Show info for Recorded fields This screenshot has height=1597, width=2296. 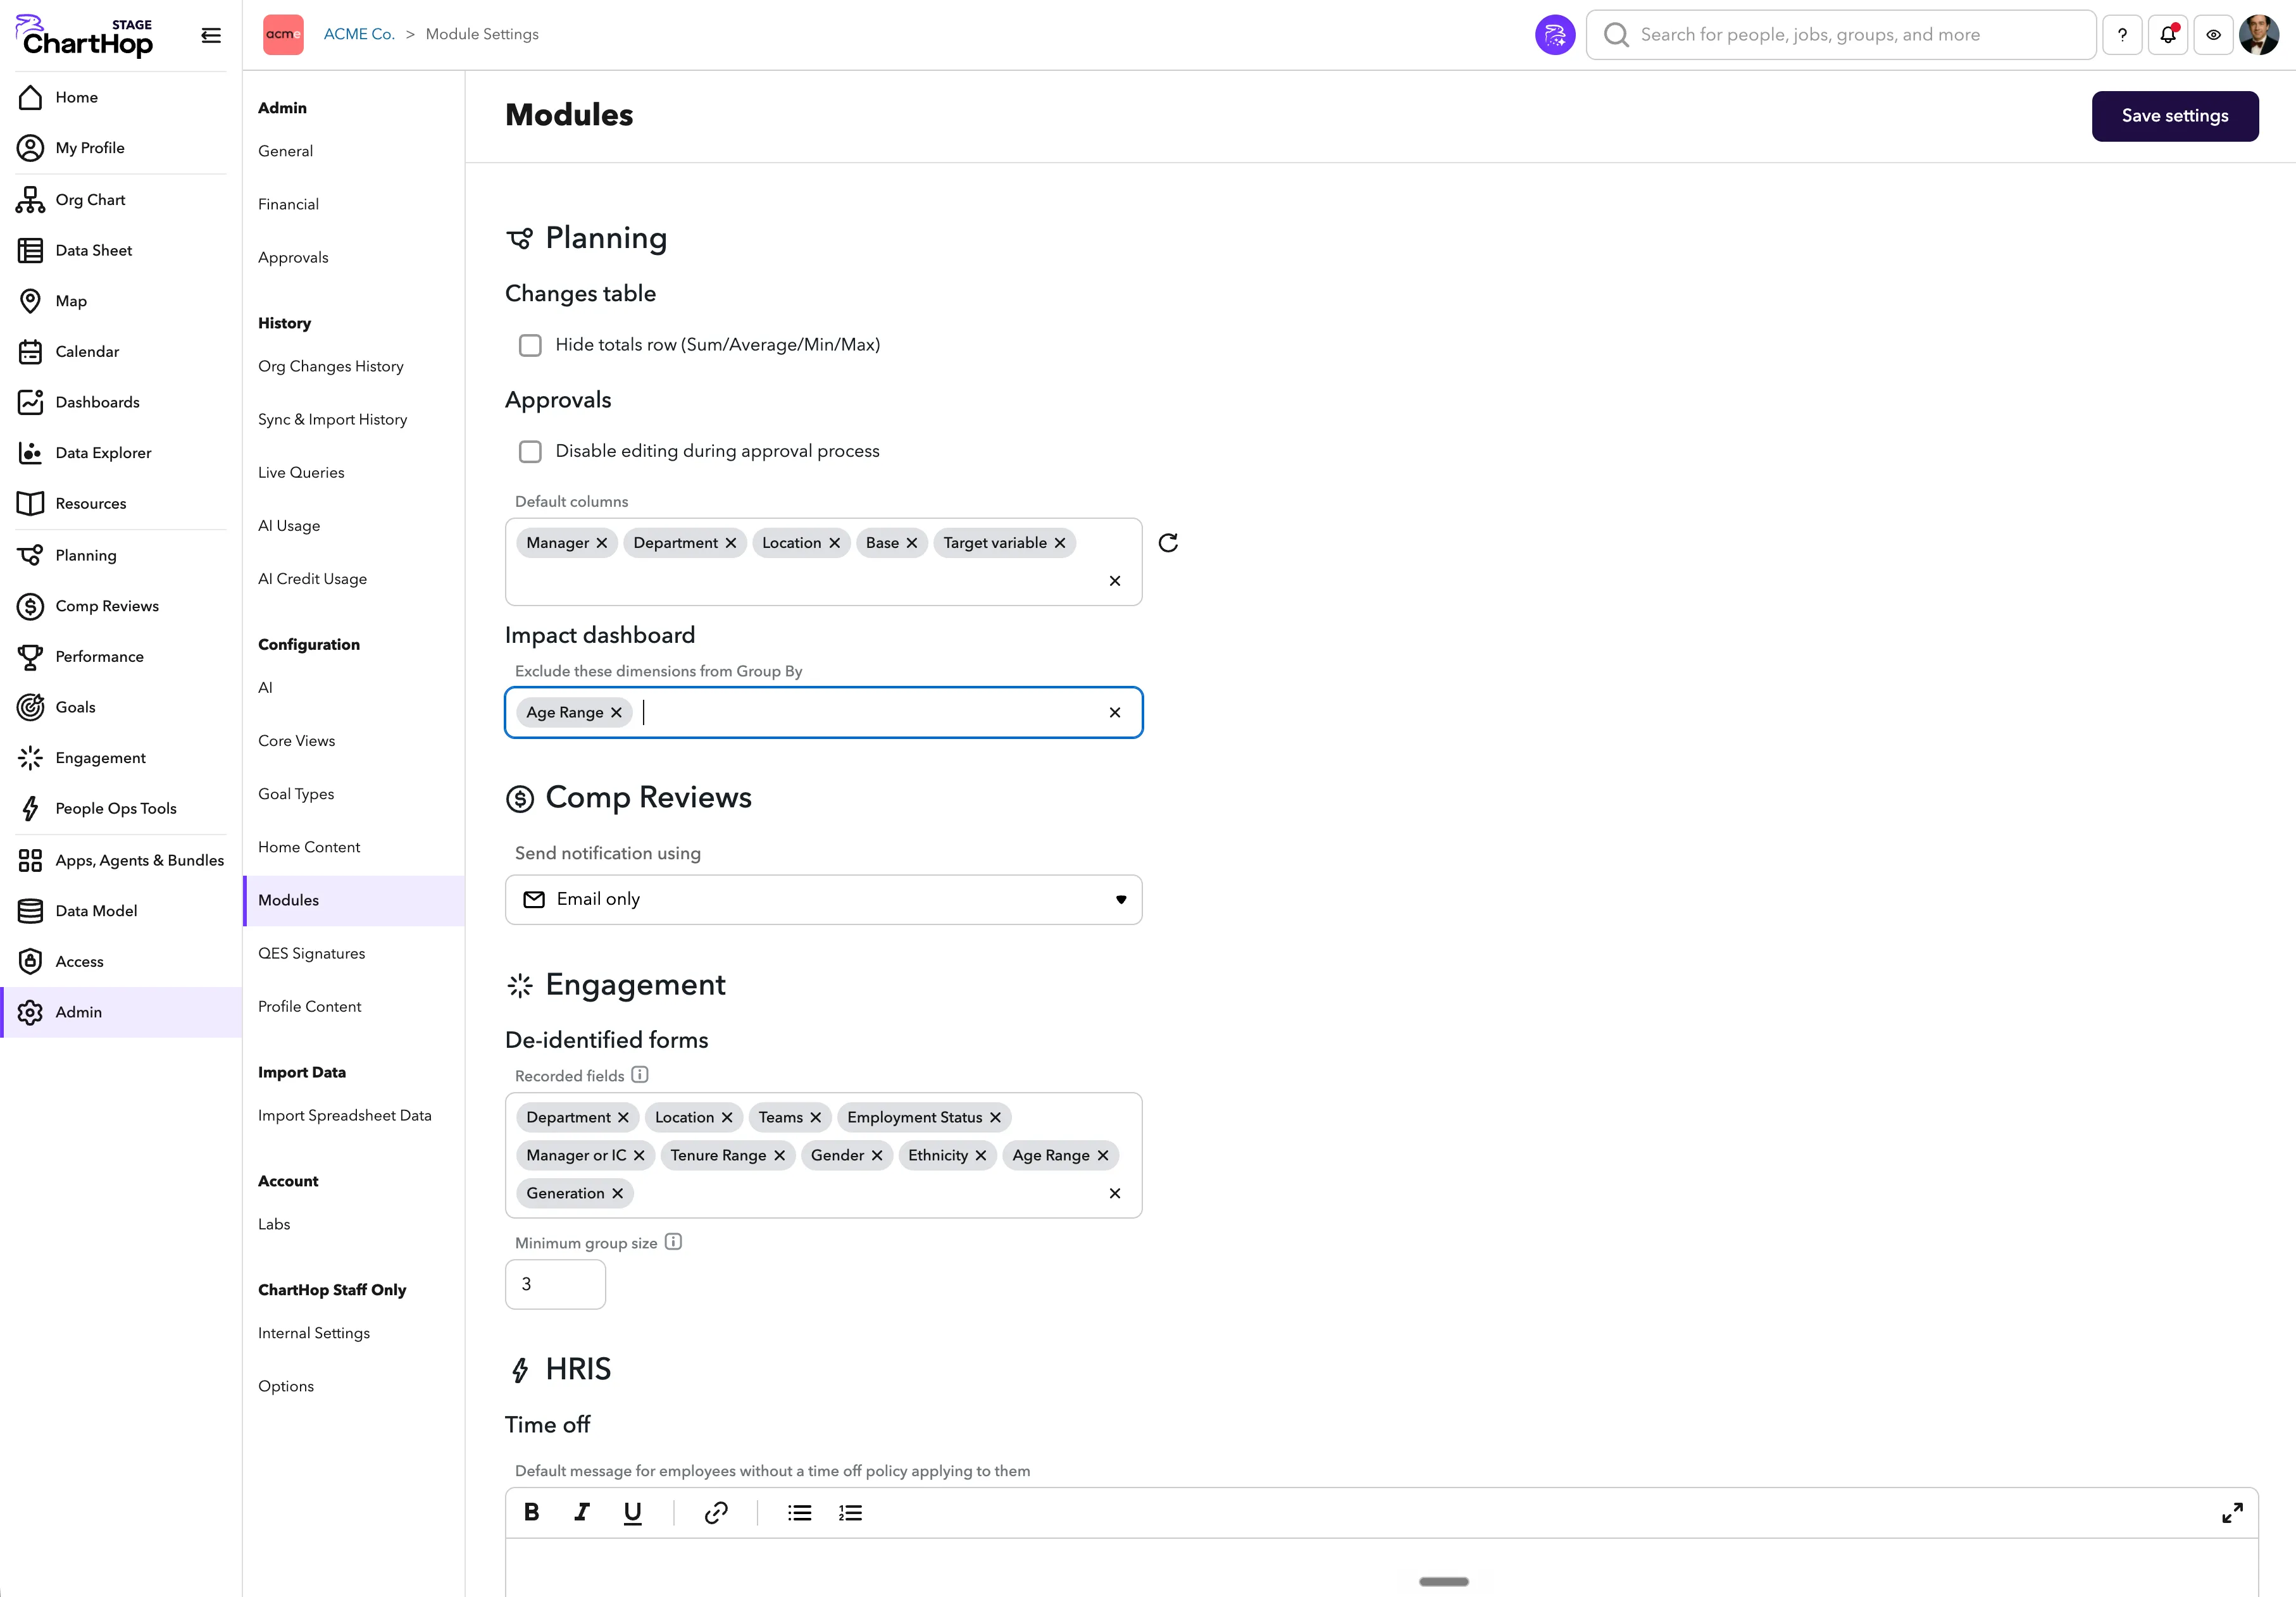[x=640, y=1075]
